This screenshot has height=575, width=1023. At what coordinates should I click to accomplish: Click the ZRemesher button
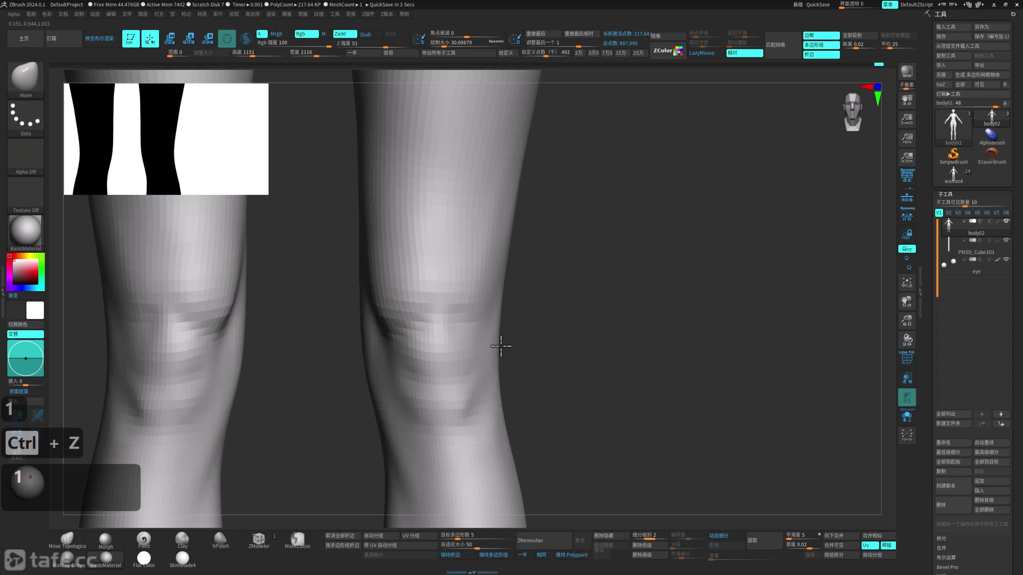(x=544, y=541)
